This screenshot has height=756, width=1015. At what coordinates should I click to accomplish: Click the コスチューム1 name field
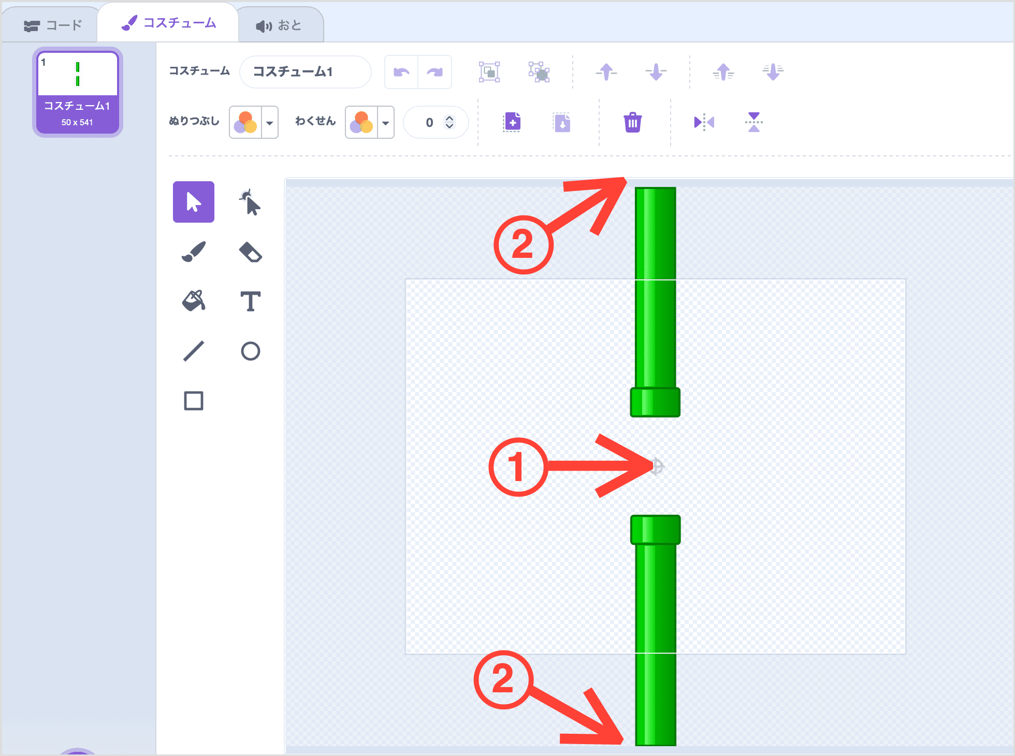click(x=305, y=72)
